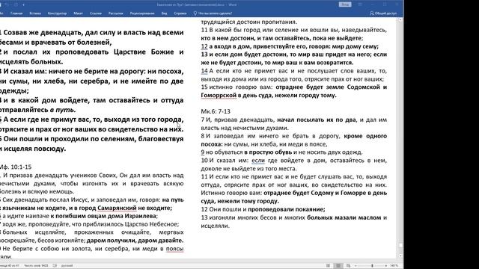The height and width of the screenshot is (269, 479).
Task: Click the underlined word 'Самарянский'
Action: point(117,208)
